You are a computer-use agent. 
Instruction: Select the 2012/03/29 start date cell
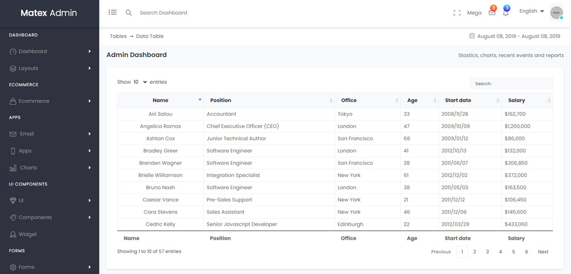click(470, 224)
